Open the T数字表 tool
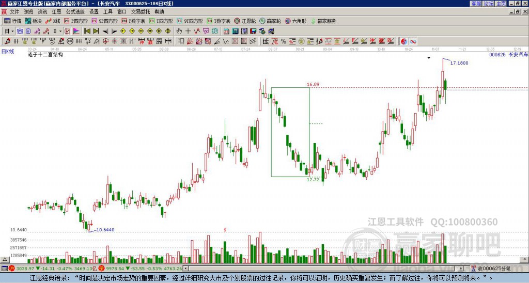Image resolution: width=529 pixels, height=283 pixels. pyautogui.click(x=219, y=21)
